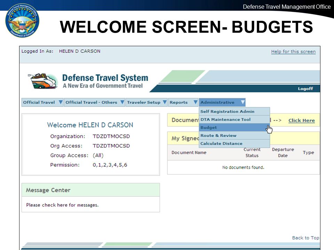
Task: Click 'A New Era of Government Travel' tagline
Action: (103, 86)
